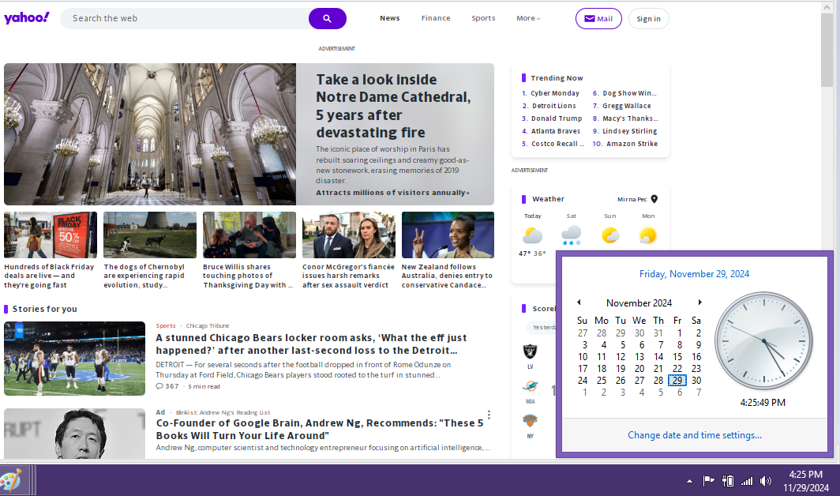Show hidden tray icons arrow
840x496 pixels.
click(x=689, y=481)
